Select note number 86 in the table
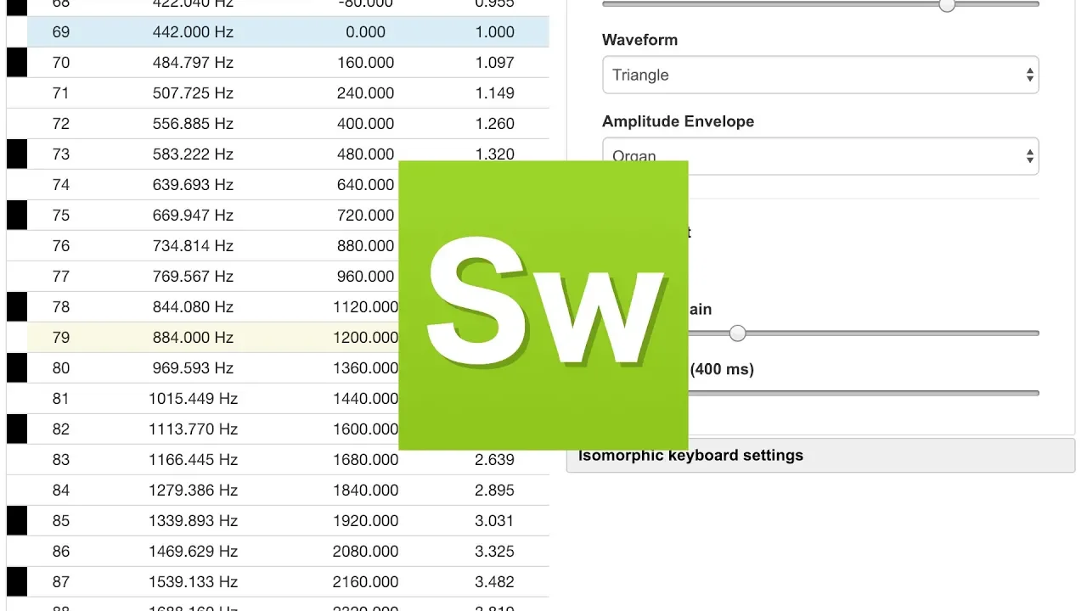Image resolution: width=1087 pixels, height=611 pixels. point(61,552)
